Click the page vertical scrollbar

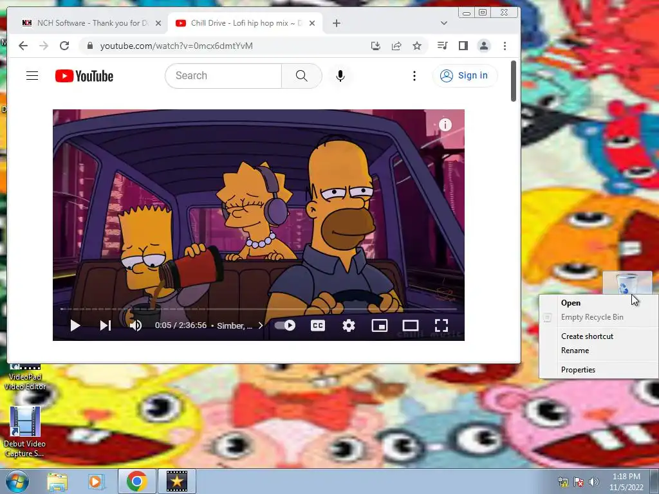[514, 81]
